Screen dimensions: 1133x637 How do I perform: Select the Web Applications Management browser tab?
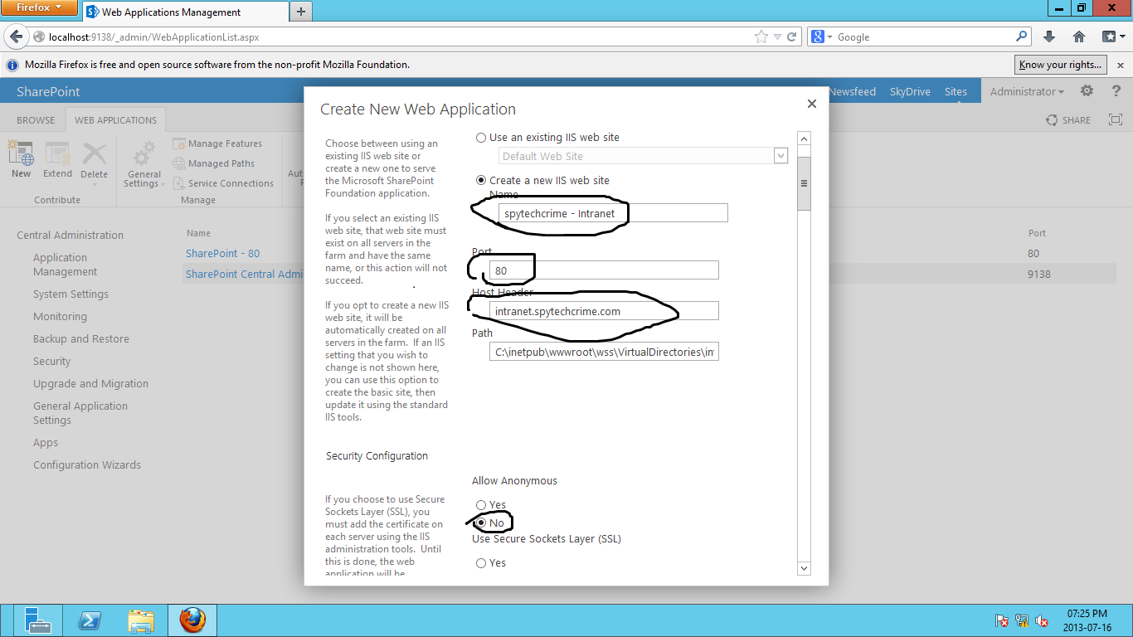click(x=184, y=12)
